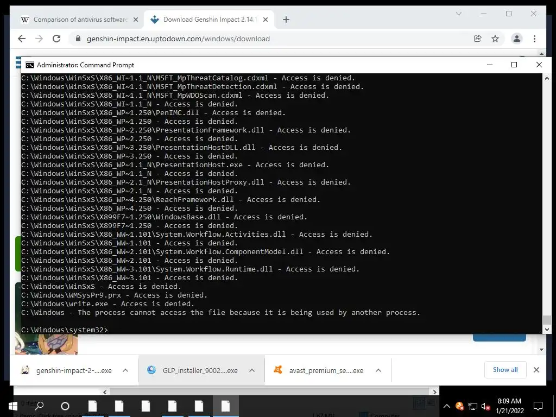Click the C:\Windows\WMSysPr9.prx access denied line
Image resolution: width=556 pixels, height=417 pixels.
114,295
